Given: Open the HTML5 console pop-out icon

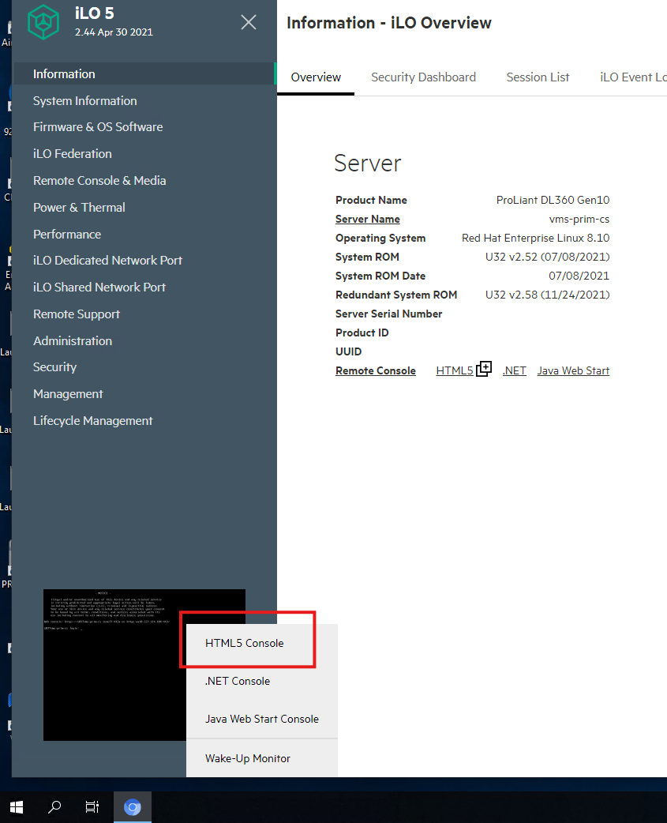Looking at the screenshot, I should (484, 369).
